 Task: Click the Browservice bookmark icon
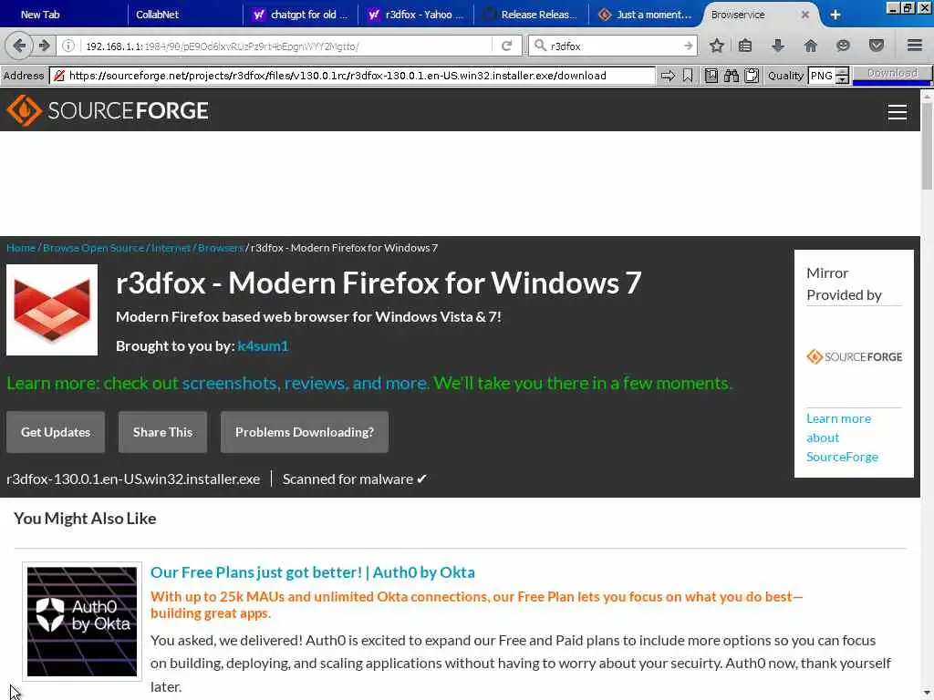coord(688,76)
